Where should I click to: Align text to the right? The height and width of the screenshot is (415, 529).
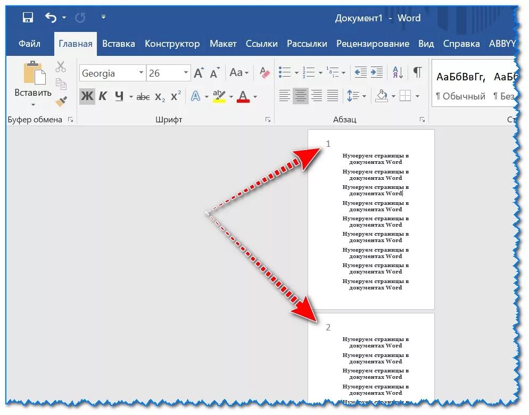[x=317, y=96]
